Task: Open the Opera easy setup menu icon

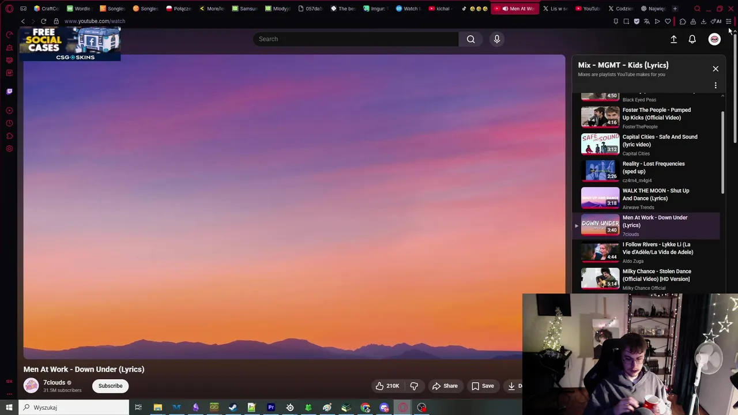Action: tap(728, 21)
